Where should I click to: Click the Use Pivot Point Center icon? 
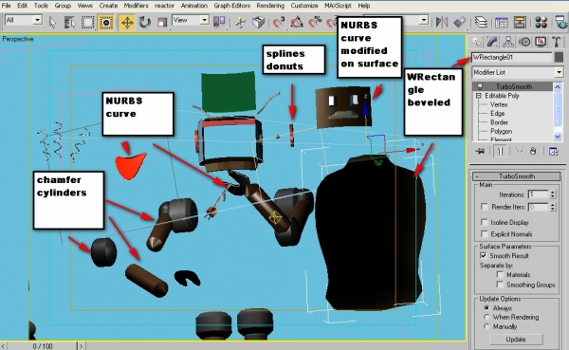pos(219,22)
